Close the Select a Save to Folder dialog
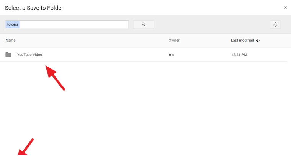This screenshot has width=291, height=161. click(285, 8)
